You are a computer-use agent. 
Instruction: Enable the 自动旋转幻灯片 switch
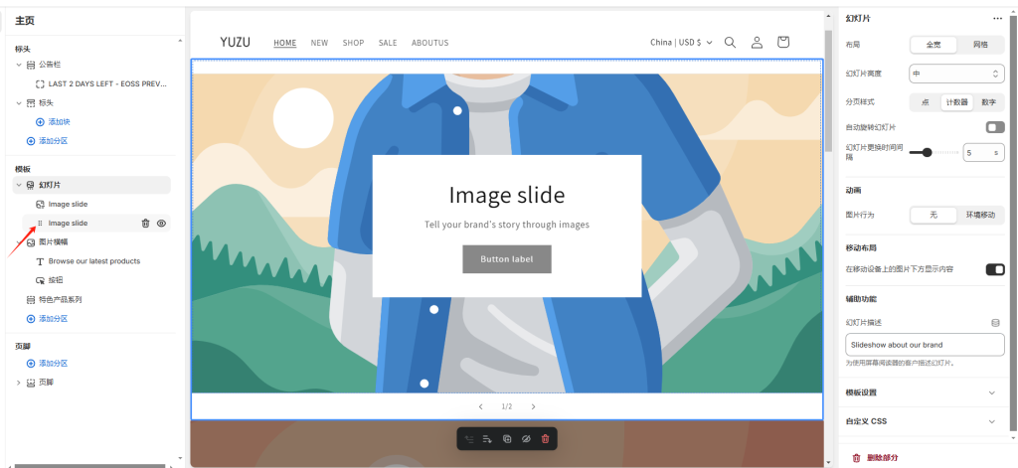pyautogui.click(x=994, y=127)
